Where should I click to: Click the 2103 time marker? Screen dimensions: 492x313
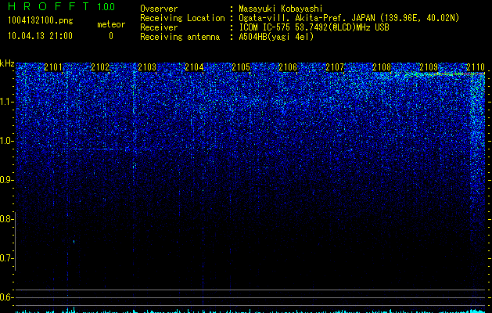click(147, 67)
